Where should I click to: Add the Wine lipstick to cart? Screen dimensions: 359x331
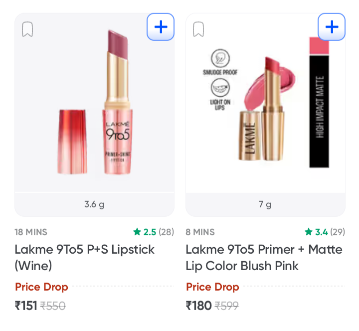point(161,27)
